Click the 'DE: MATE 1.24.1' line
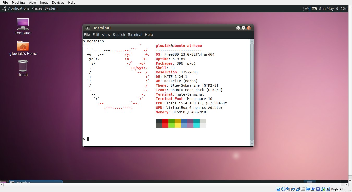This screenshot has height=192, width=352. tap(172, 77)
